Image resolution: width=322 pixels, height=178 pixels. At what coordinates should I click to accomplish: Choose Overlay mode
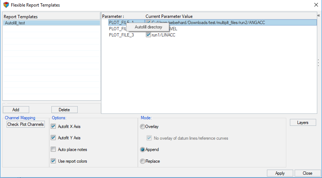143,127
